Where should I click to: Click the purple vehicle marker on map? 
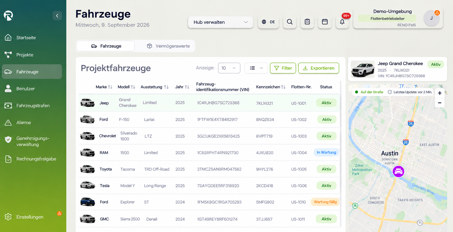tap(398, 171)
